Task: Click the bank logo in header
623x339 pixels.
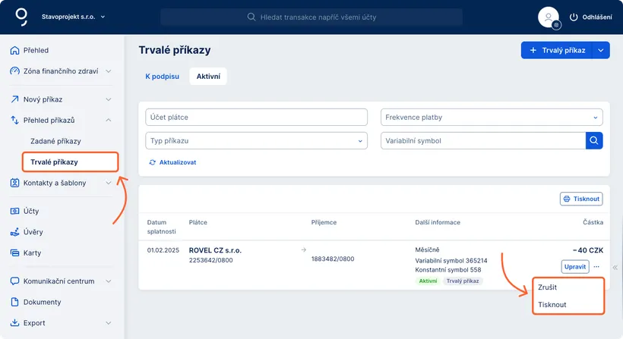Action: coord(21,17)
